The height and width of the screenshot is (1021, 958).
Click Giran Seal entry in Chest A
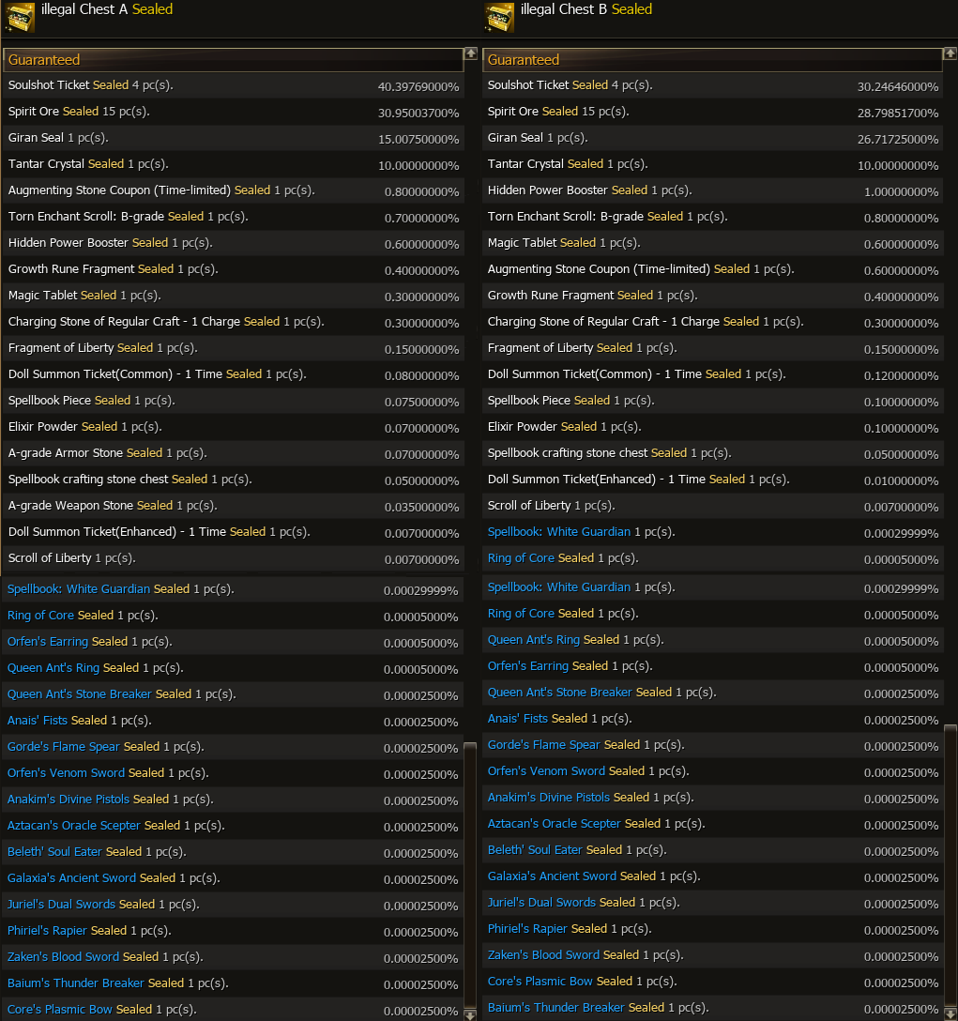tap(37, 138)
